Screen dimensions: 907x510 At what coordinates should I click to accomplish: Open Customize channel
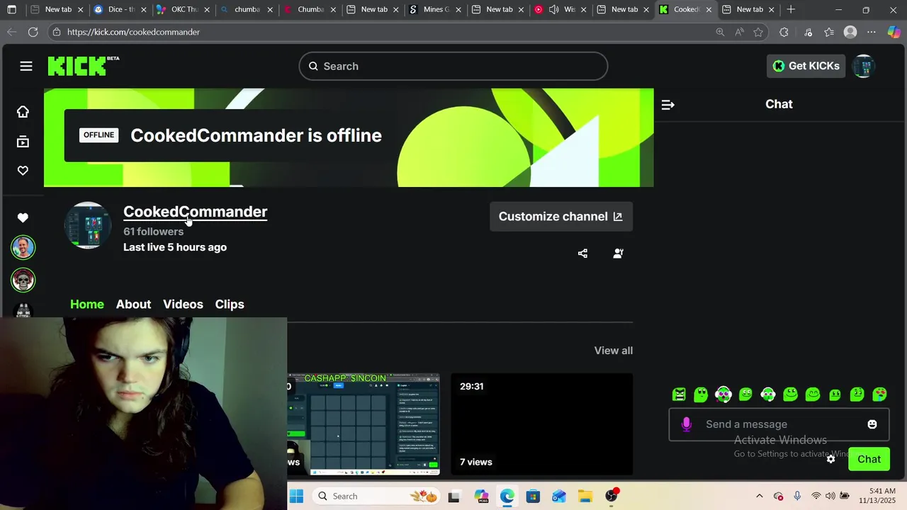tap(560, 217)
